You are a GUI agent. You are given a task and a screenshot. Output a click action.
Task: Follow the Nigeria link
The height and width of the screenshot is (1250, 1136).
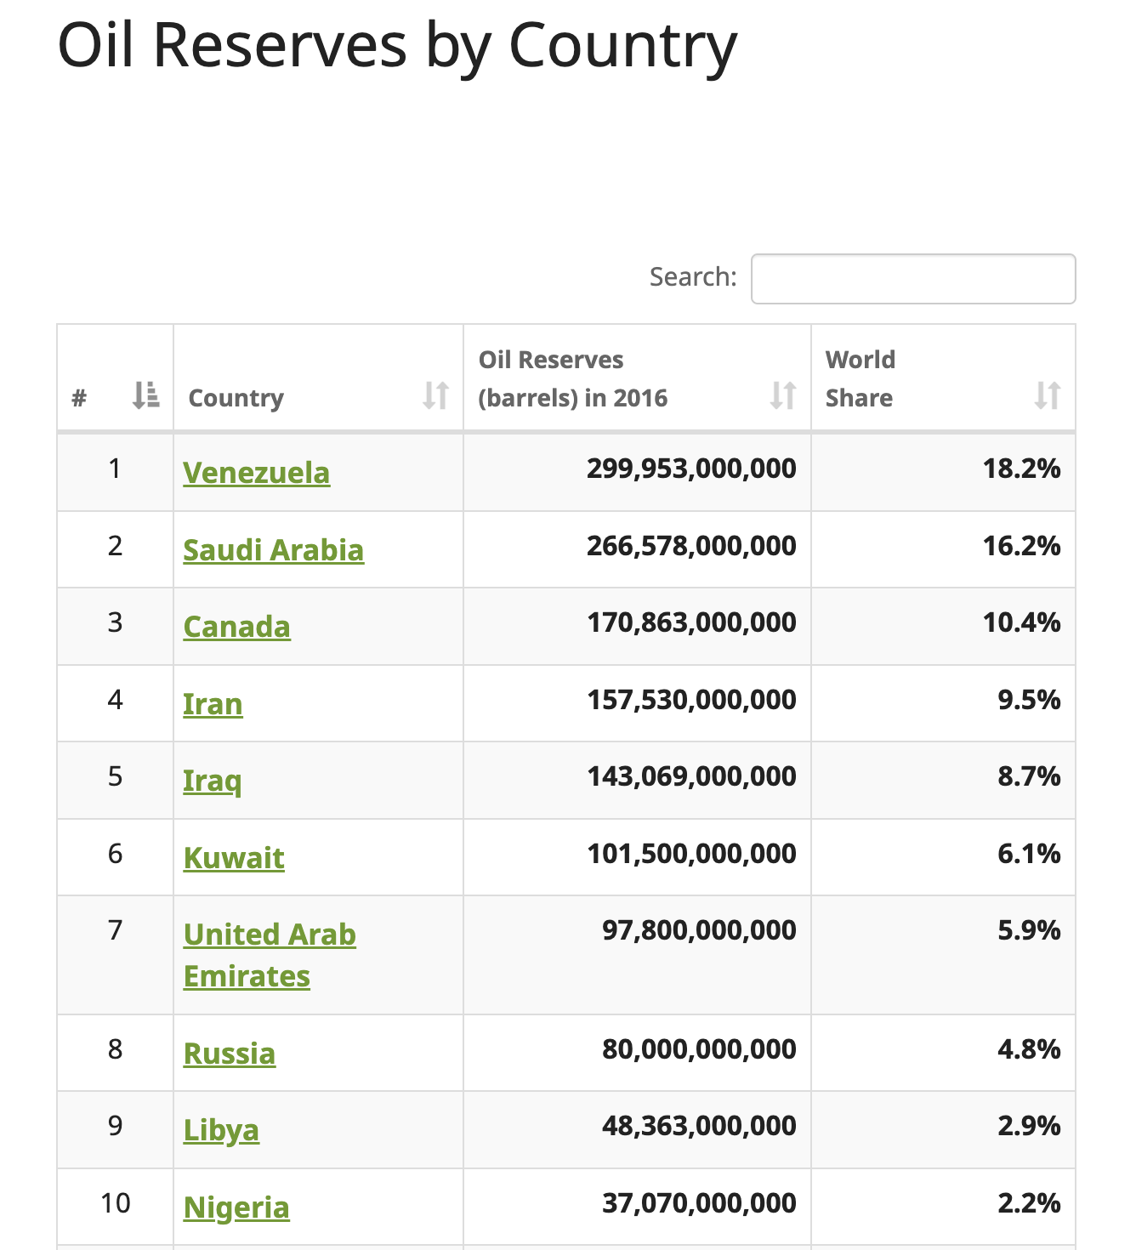pos(236,1207)
